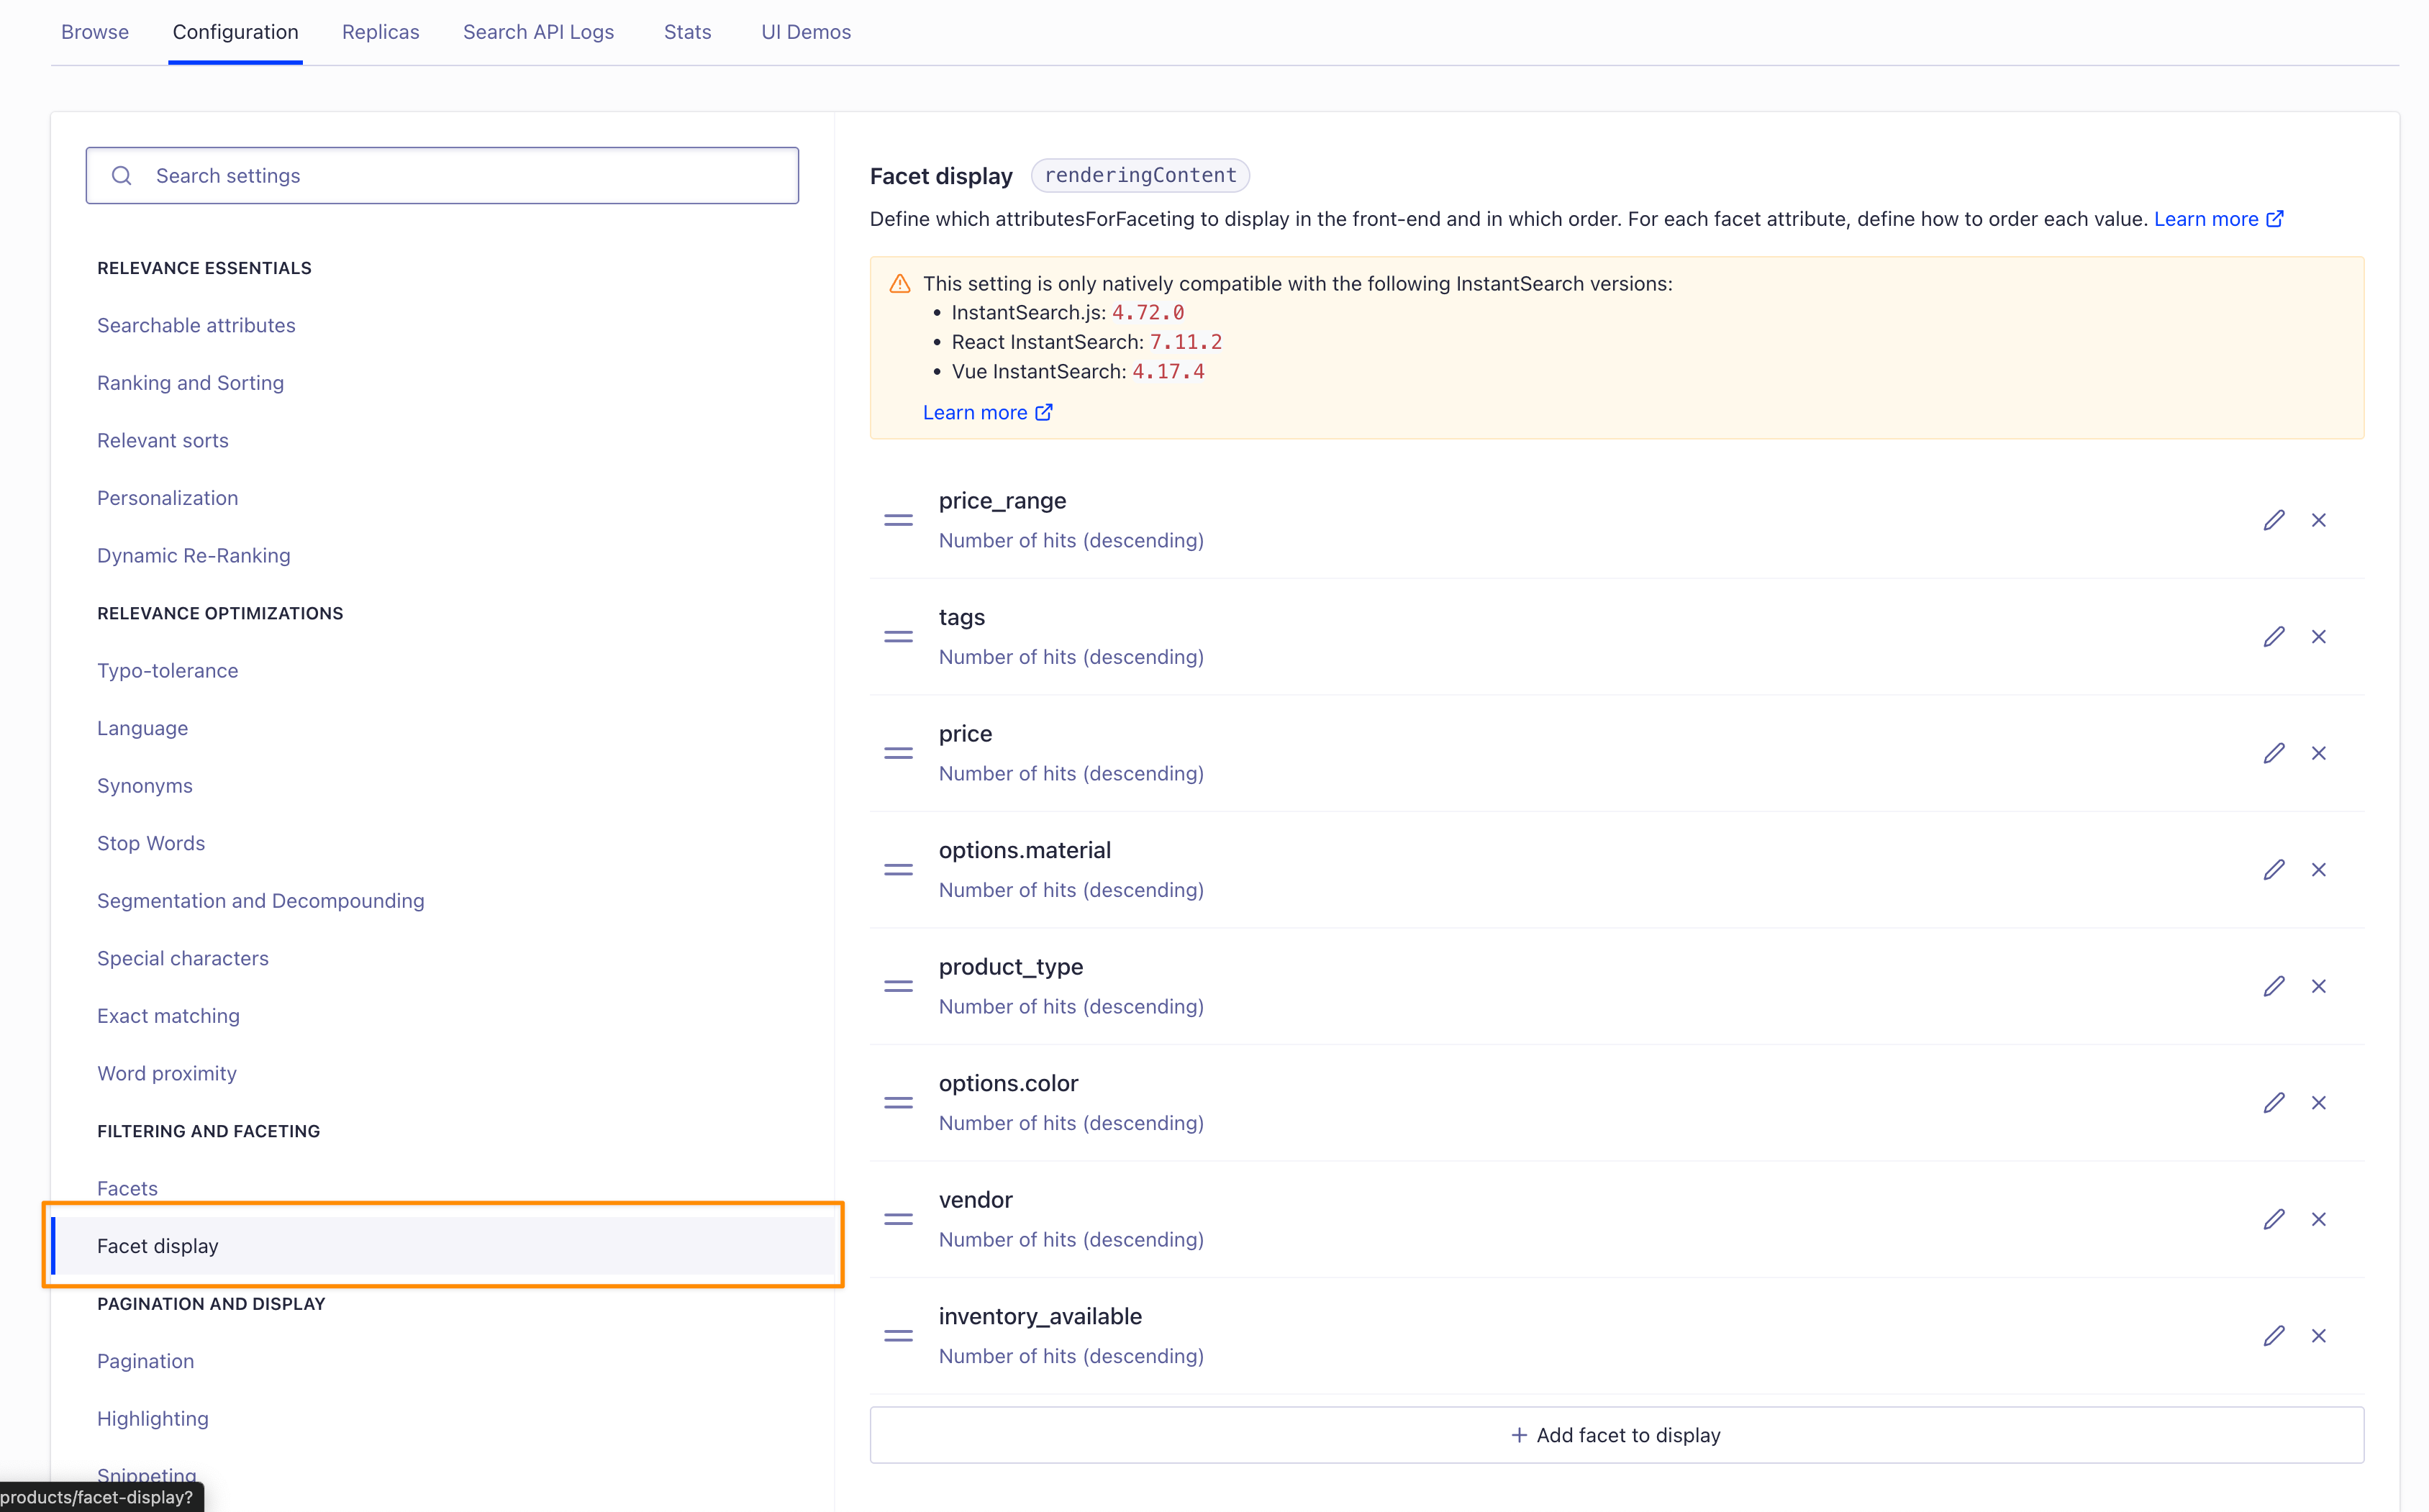Open the Facets settings section
Image resolution: width=2429 pixels, height=1512 pixels.
point(127,1188)
